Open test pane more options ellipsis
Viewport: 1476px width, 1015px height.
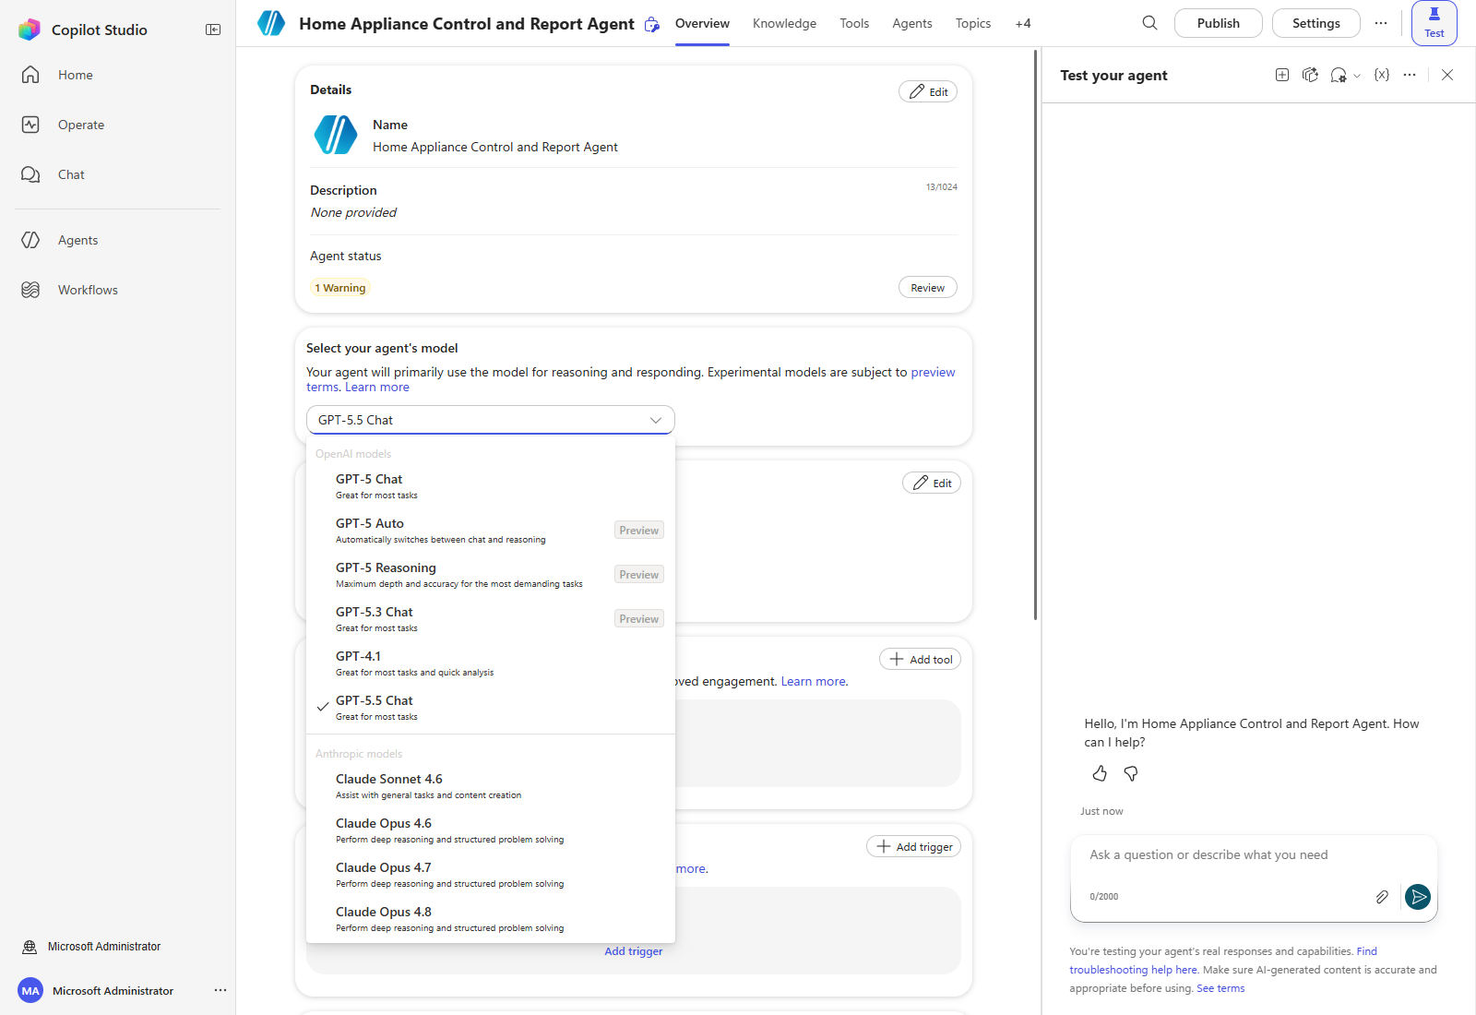[1410, 75]
